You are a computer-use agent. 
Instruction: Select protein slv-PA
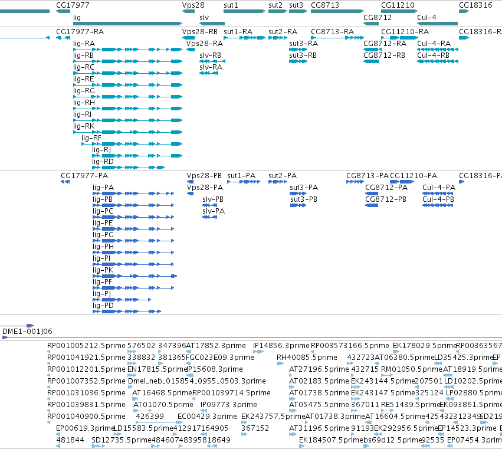pos(209,217)
